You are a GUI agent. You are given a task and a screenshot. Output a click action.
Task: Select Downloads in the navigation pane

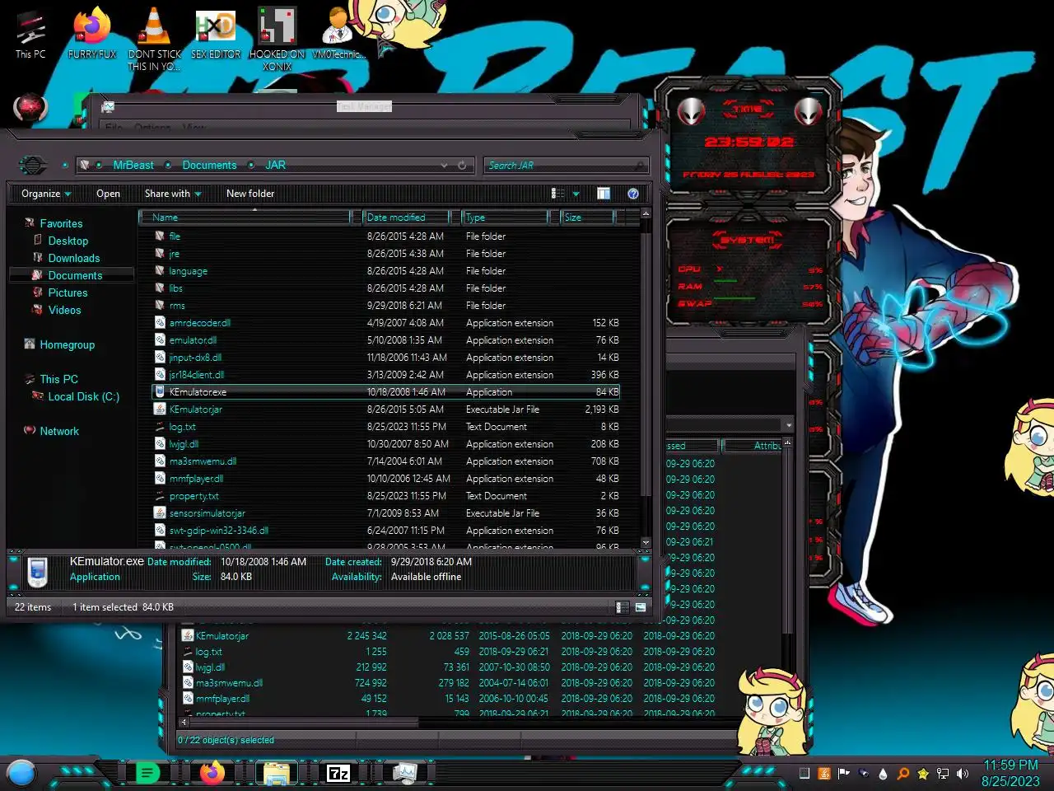pos(73,258)
